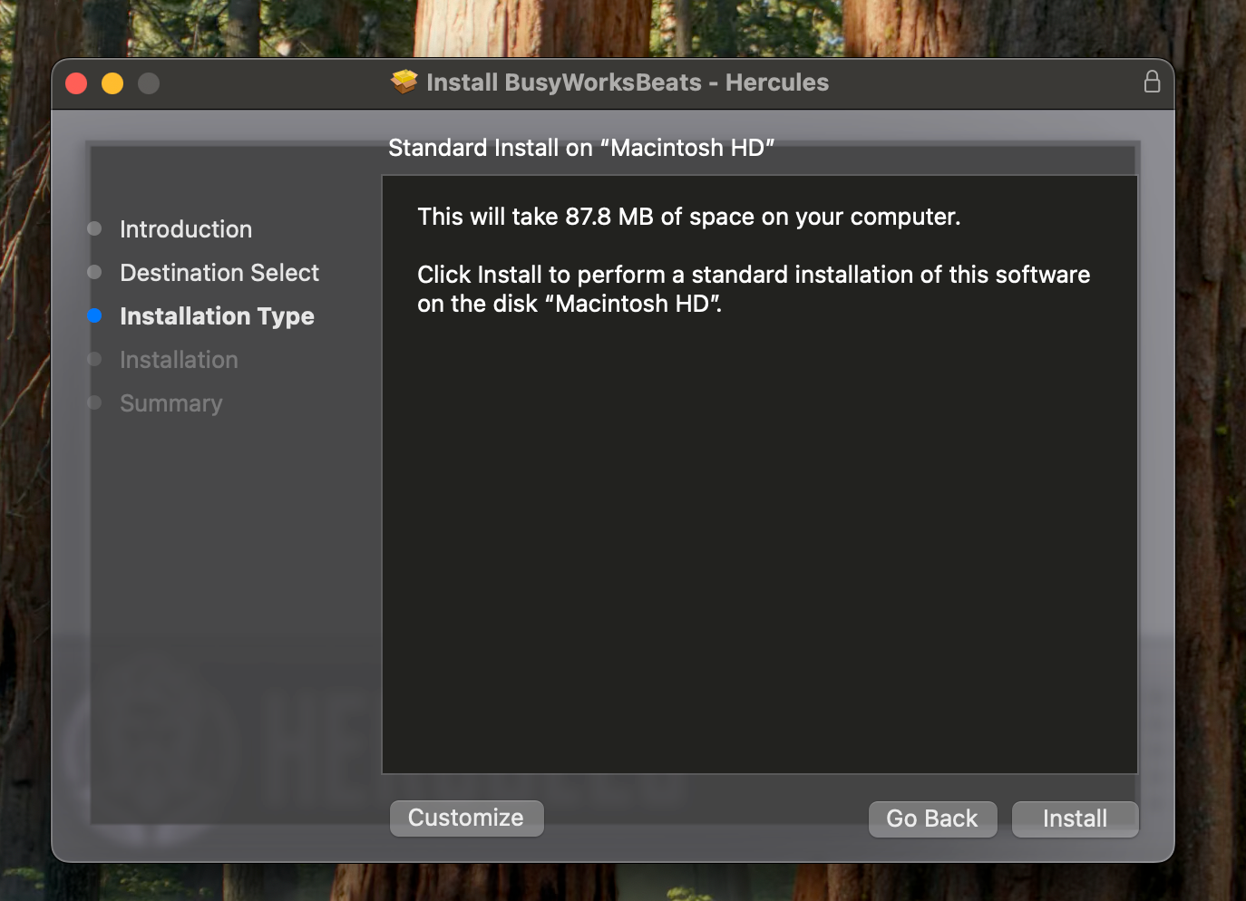This screenshot has width=1246, height=901.
Task: Click the blue bullet beside Installation Type
Action: tap(94, 315)
